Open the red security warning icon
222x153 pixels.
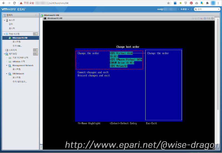pyautogui.click(x=21, y=3)
